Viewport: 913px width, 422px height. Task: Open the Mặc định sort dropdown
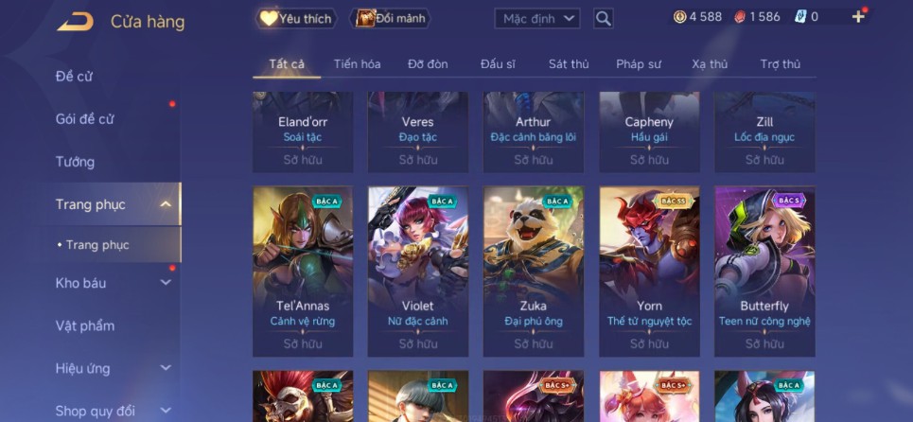[537, 19]
